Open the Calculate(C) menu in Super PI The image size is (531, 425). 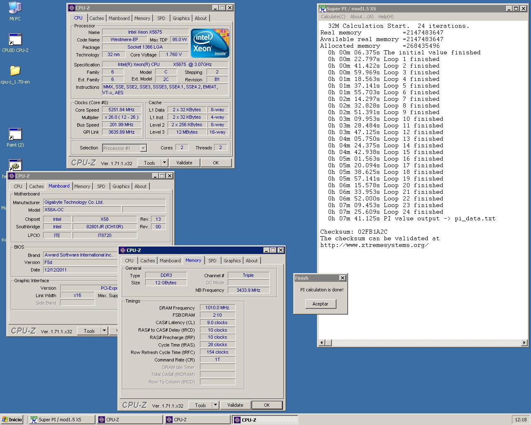[x=333, y=17]
